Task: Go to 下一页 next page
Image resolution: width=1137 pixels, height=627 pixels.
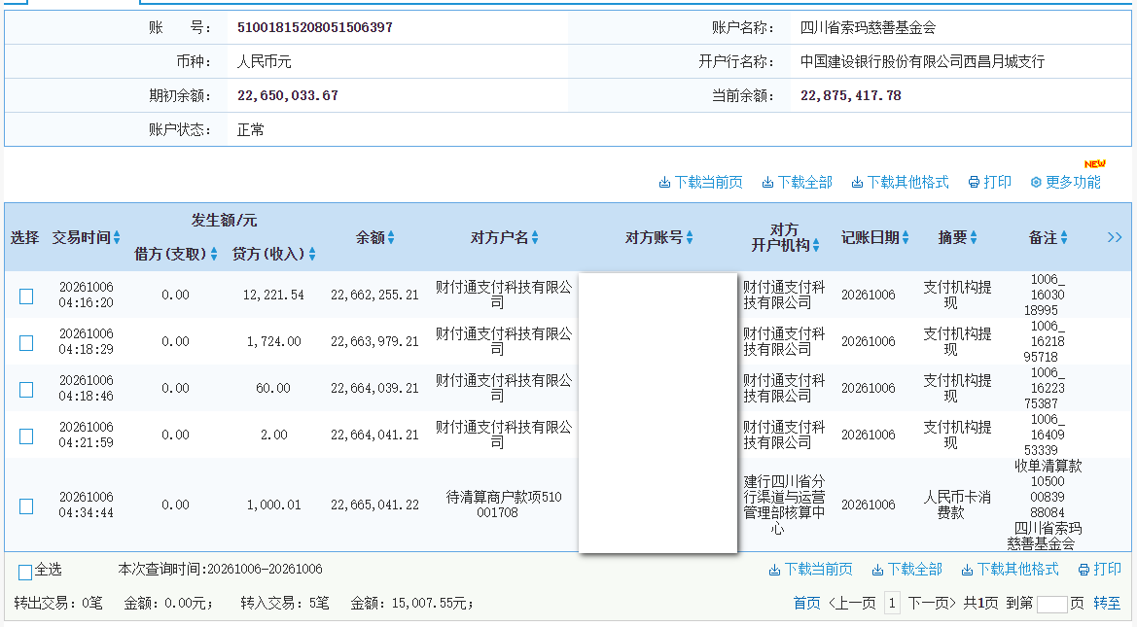Action: click(x=932, y=603)
